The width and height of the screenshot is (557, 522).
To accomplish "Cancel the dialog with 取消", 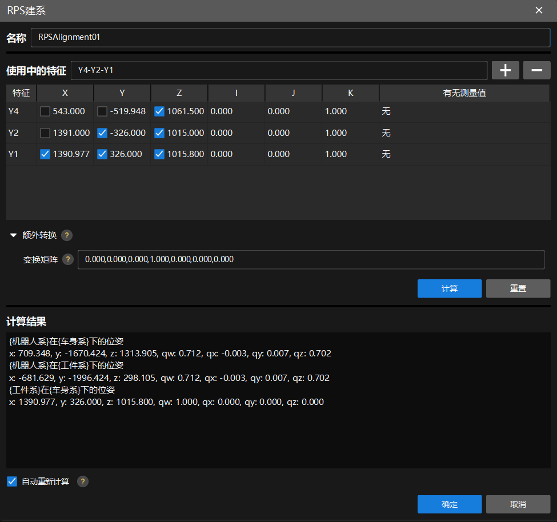I will click(x=518, y=504).
